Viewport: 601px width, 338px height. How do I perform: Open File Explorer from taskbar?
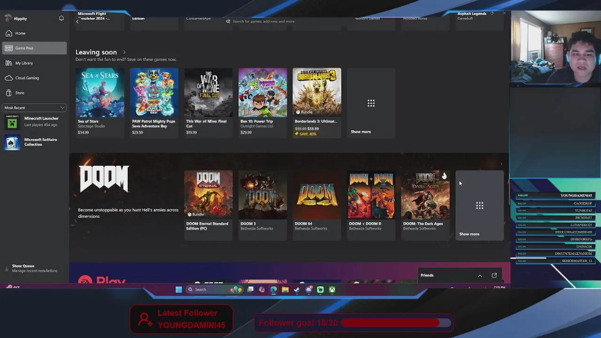285,290
